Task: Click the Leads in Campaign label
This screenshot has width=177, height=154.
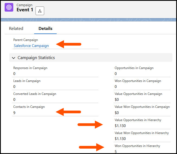Action: [27, 81]
